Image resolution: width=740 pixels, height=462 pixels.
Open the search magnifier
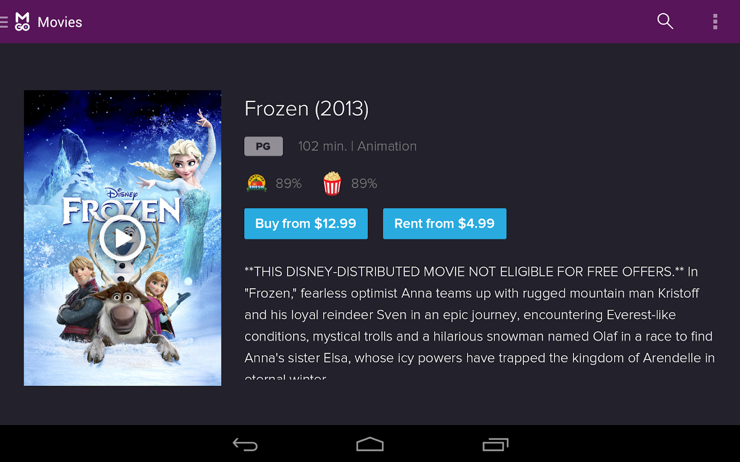click(665, 21)
